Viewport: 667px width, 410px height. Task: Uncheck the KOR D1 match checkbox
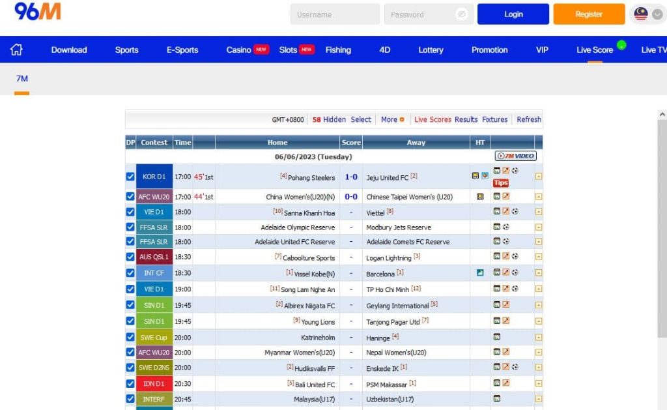pyautogui.click(x=130, y=176)
